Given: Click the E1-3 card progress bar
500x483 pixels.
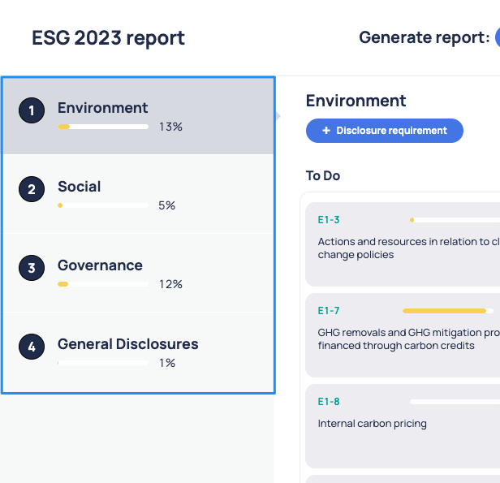Looking at the screenshot, I should (x=455, y=220).
